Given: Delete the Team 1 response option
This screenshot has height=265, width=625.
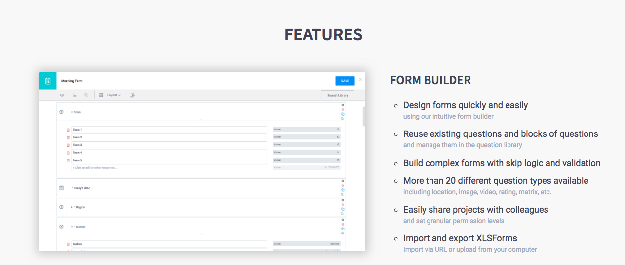Looking at the screenshot, I should click(68, 130).
